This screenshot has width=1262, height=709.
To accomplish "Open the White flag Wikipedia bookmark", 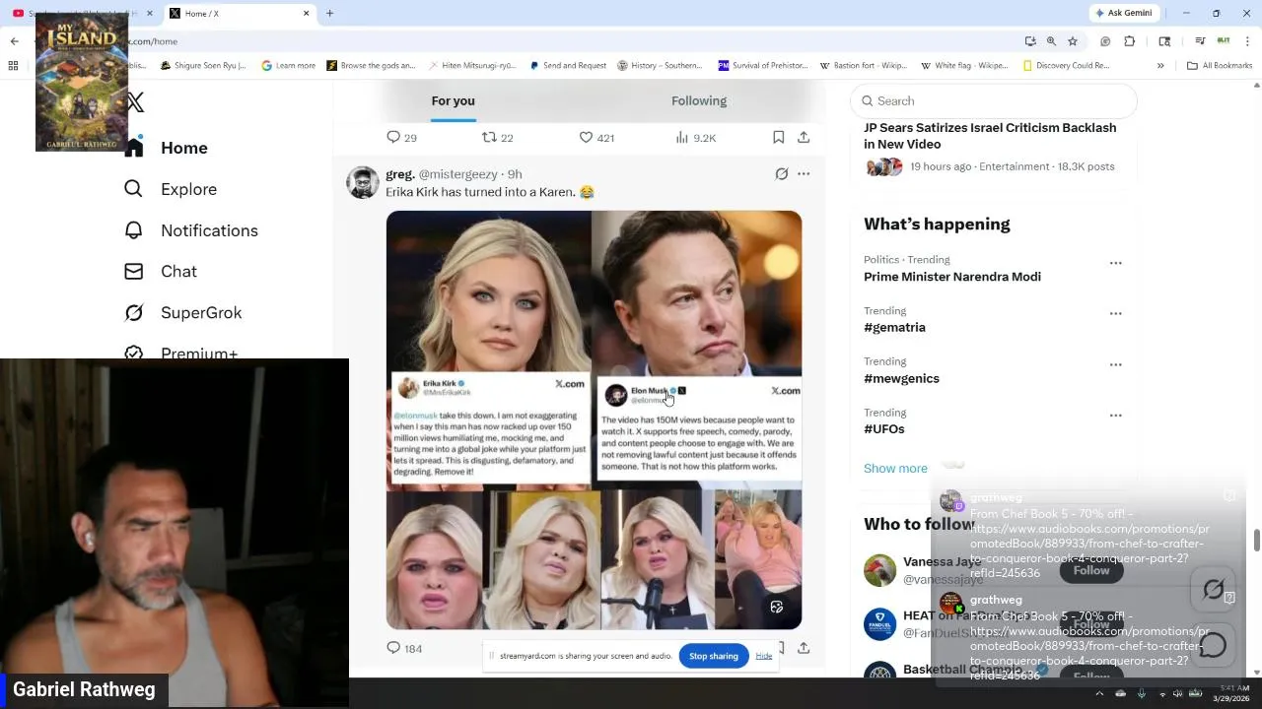I will click(x=964, y=66).
